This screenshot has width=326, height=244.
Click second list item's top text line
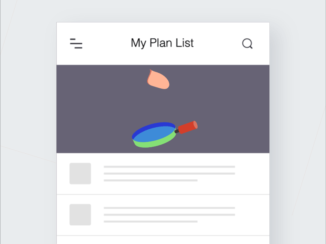(x=169, y=208)
